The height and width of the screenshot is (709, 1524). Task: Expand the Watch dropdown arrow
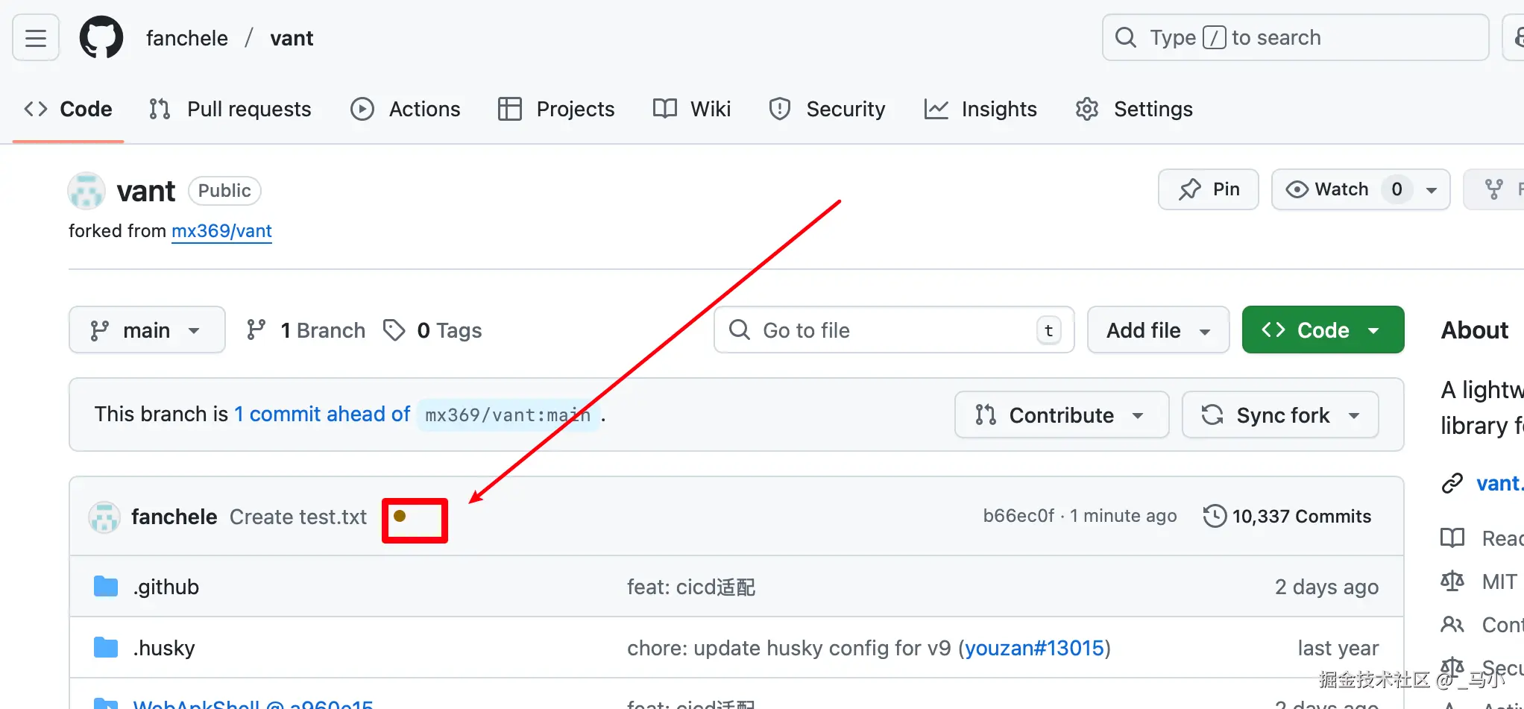coord(1431,190)
